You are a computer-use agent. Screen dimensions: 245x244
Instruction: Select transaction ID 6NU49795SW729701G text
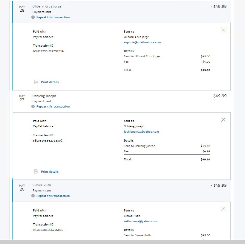tap(48, 51)
